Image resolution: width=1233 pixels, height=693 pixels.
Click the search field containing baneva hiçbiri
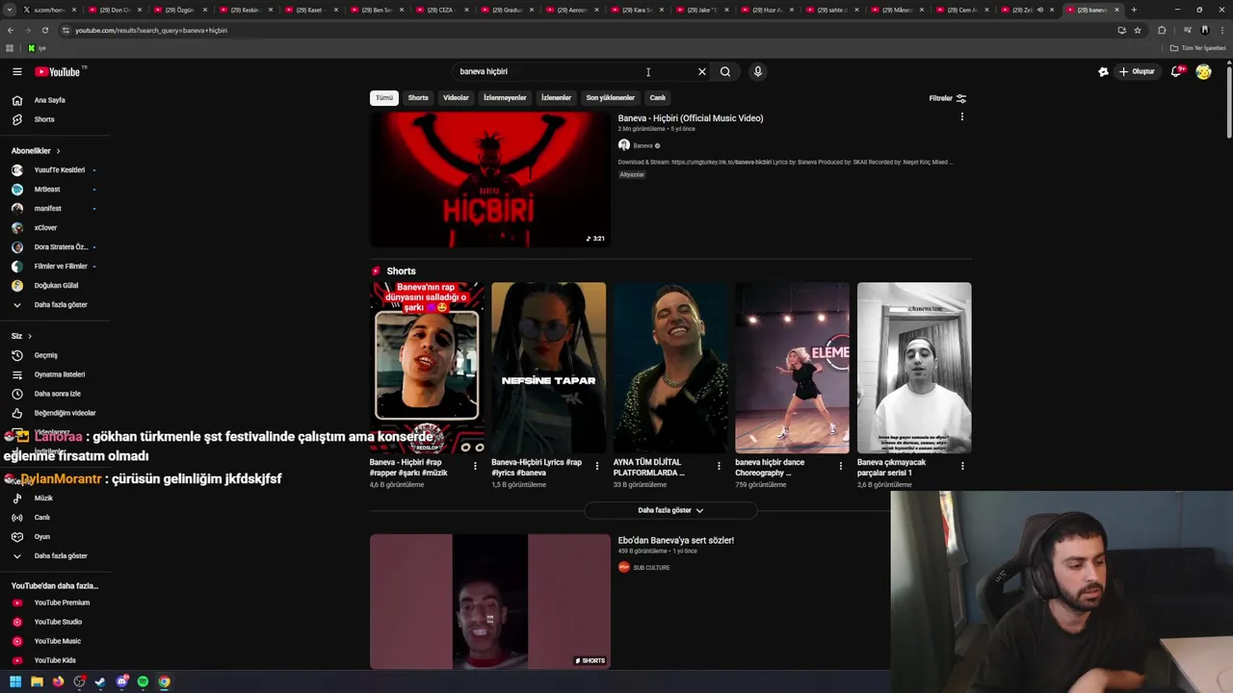[x=573, y=71]
